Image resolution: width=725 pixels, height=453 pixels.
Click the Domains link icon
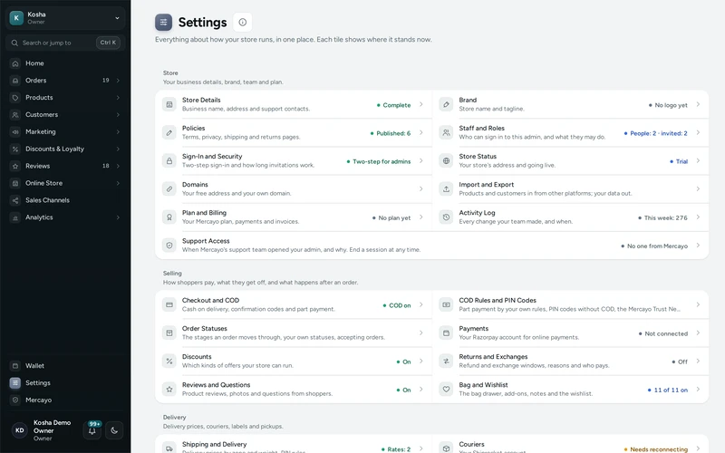169,189
